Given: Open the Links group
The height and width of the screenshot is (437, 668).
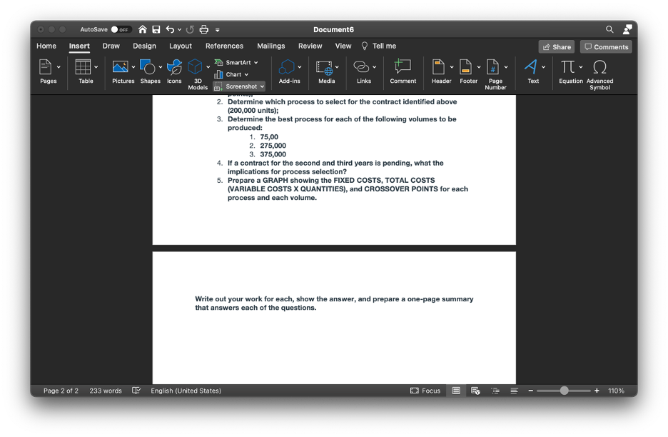Looking at the screenshot, I should (361, 67).
